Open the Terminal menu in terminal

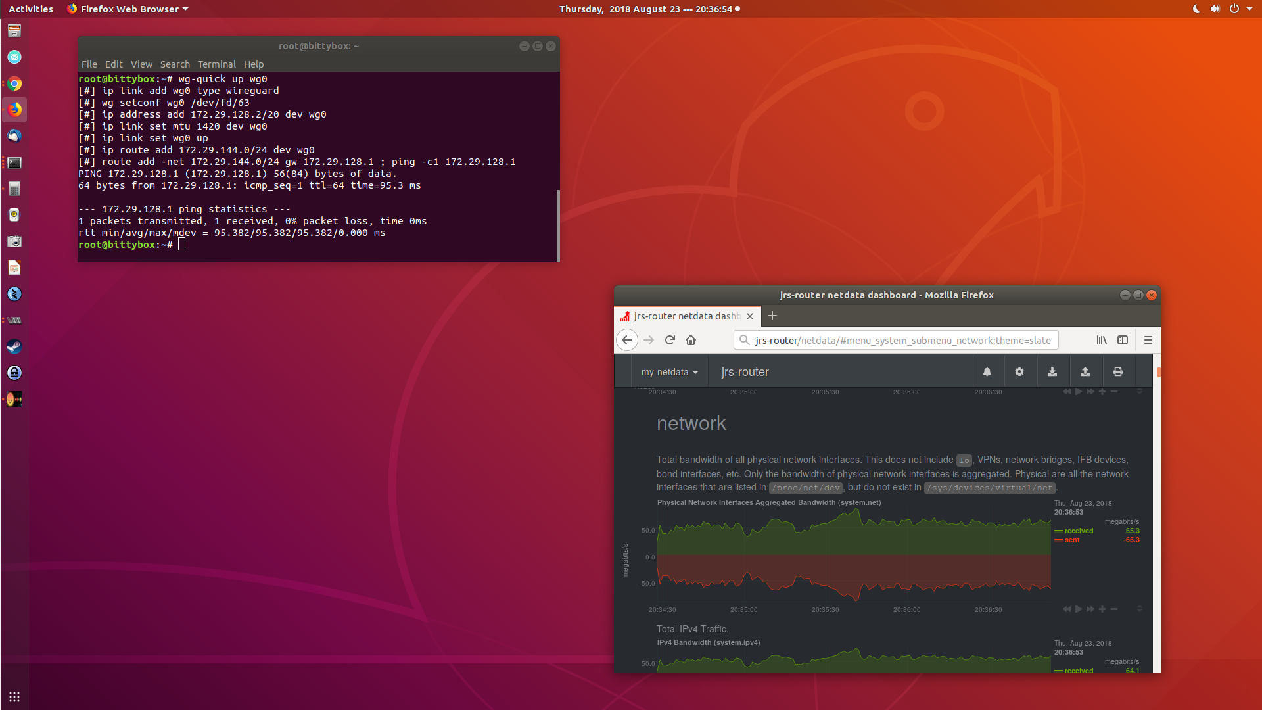click(216, 63)
